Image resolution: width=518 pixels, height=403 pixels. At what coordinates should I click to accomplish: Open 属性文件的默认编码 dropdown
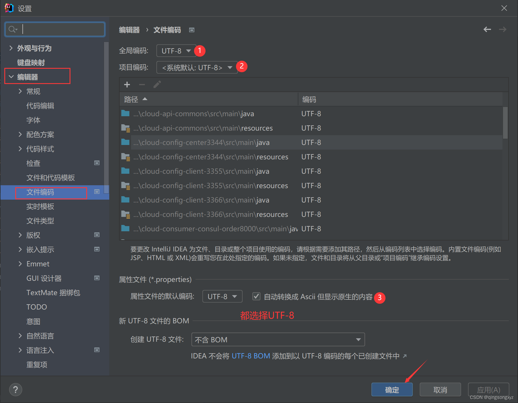222,297
